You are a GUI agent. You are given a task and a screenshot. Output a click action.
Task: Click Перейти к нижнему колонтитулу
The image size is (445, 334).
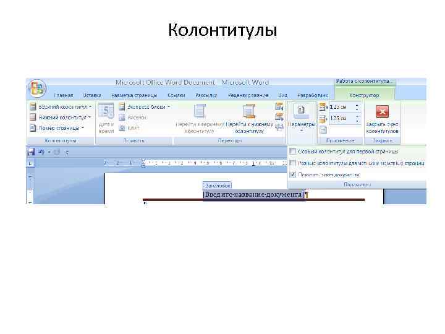250,118
